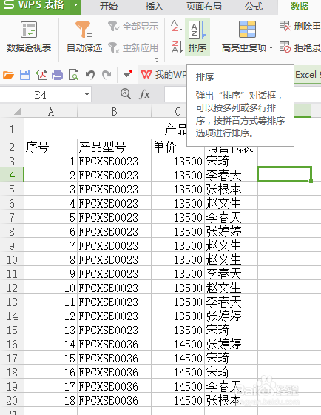The width and height of the screenshot is (321, 415).
Task: Export to PDF using the PDF icon
Action: 41,75
